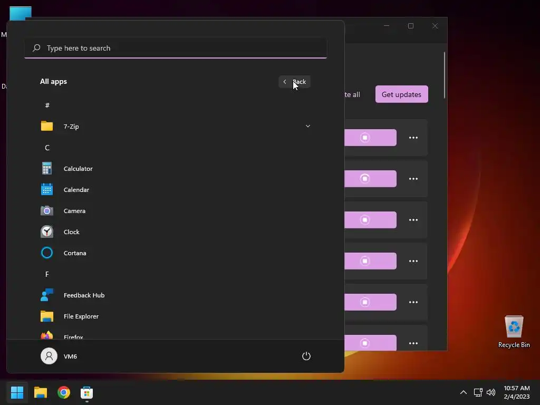Open the Calendar app icon
Viewport: 540px width, 405px height.
pos(47,189)
